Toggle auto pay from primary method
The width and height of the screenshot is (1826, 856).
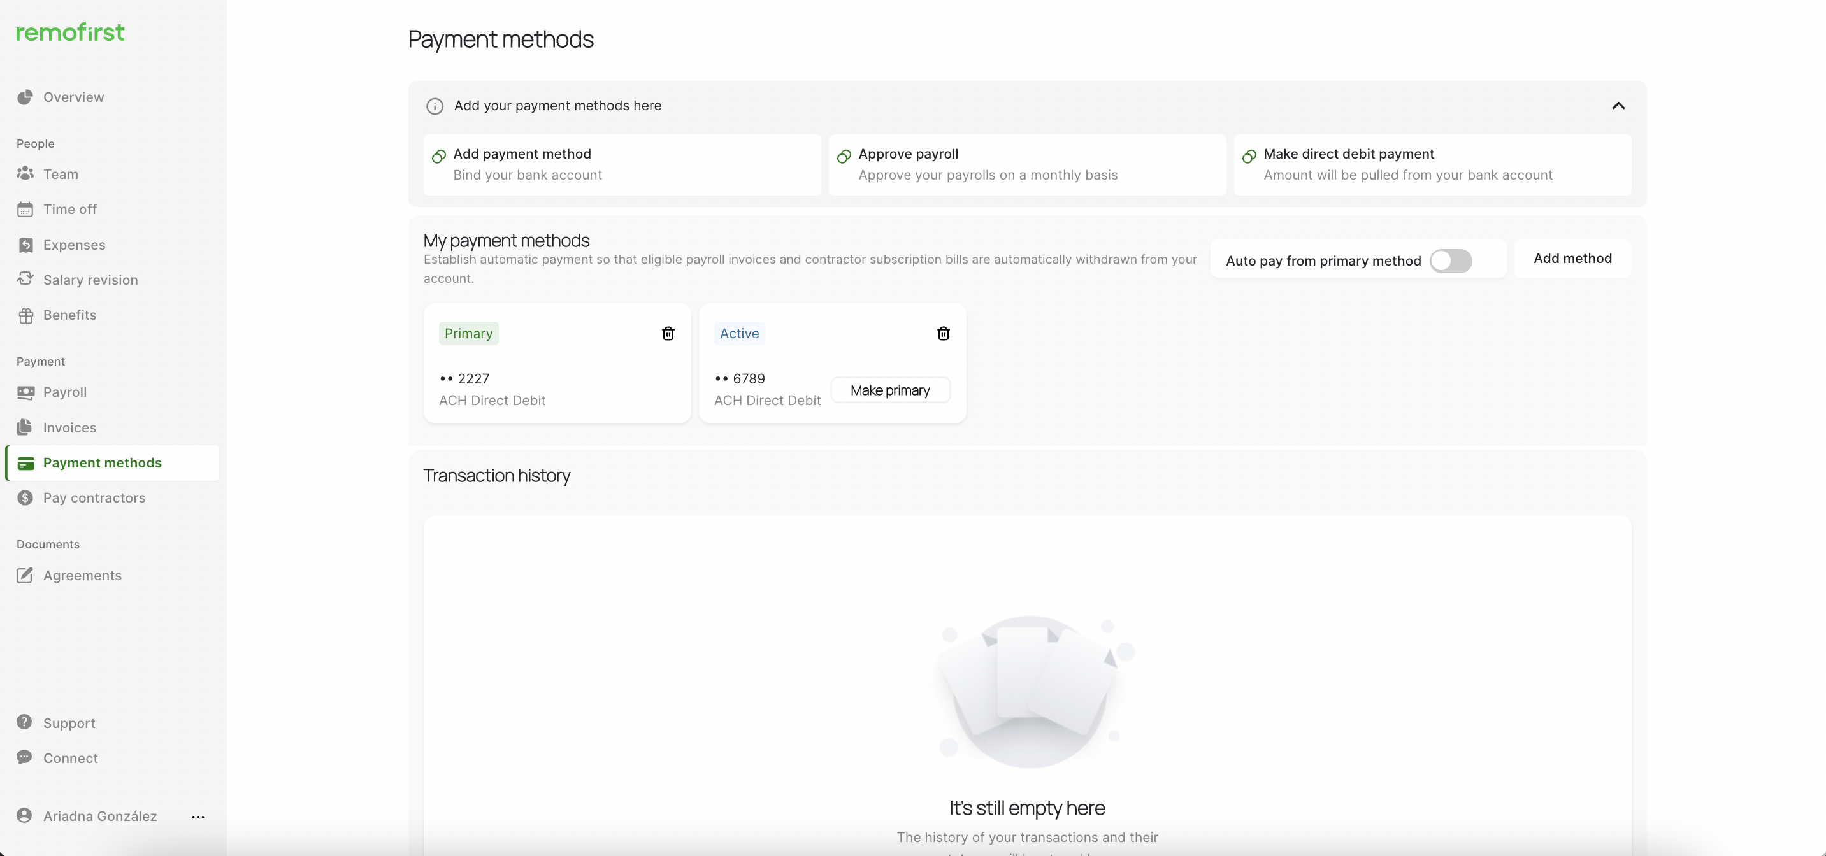pyautogui.click(x=1450, y=260)
